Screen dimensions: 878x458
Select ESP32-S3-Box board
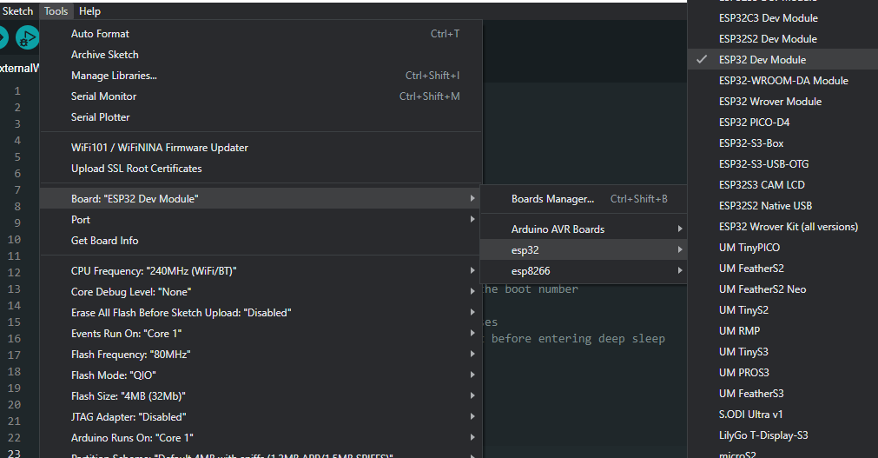[x=782, y=143]
